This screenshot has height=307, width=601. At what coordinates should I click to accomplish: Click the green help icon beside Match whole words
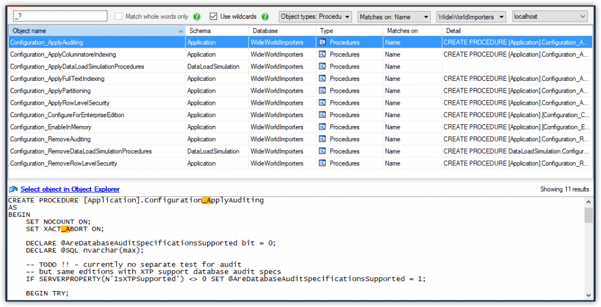[x=197, y=17]
